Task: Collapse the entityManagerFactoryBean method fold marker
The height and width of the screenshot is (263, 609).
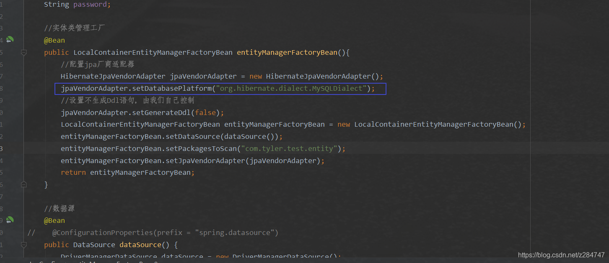Action: 24,52
